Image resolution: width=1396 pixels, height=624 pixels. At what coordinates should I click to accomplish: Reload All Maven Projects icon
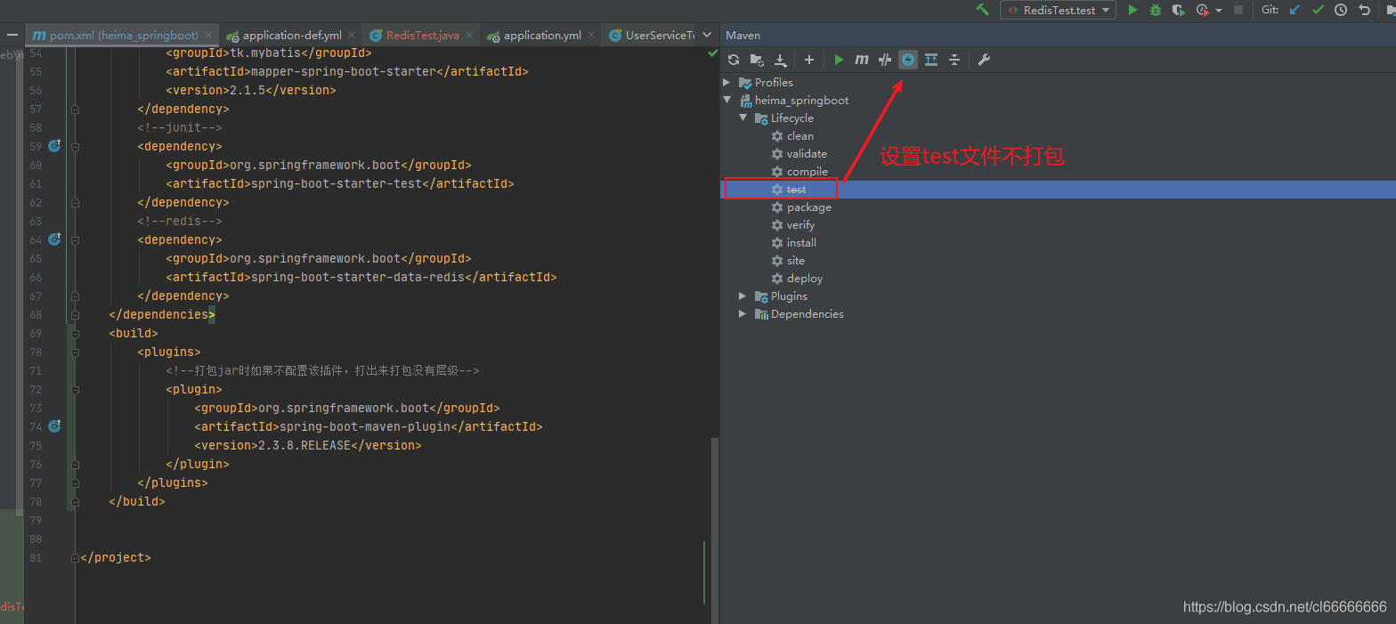point(734,60)
